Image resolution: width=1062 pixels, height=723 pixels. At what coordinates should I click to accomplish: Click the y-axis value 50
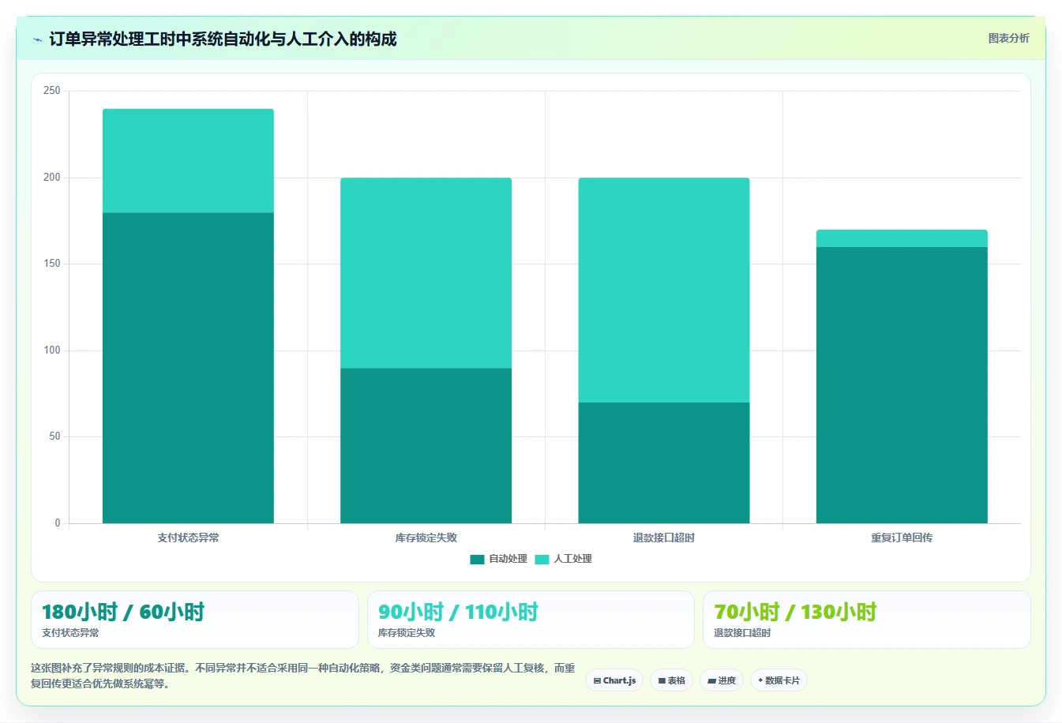[54, 436]
